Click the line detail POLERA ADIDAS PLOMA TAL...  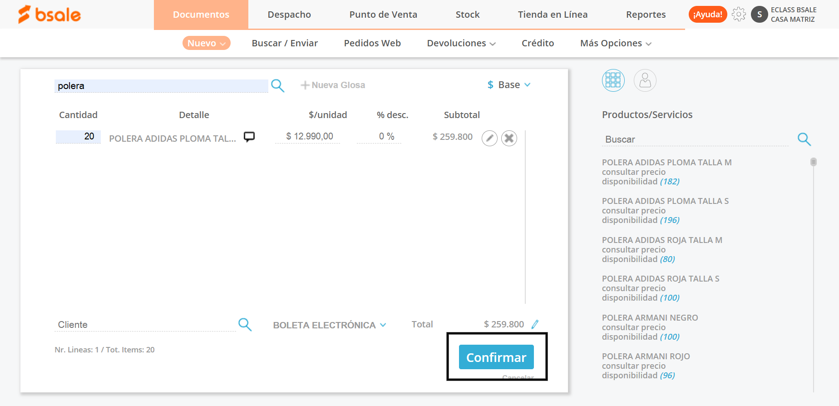point(173,139)
